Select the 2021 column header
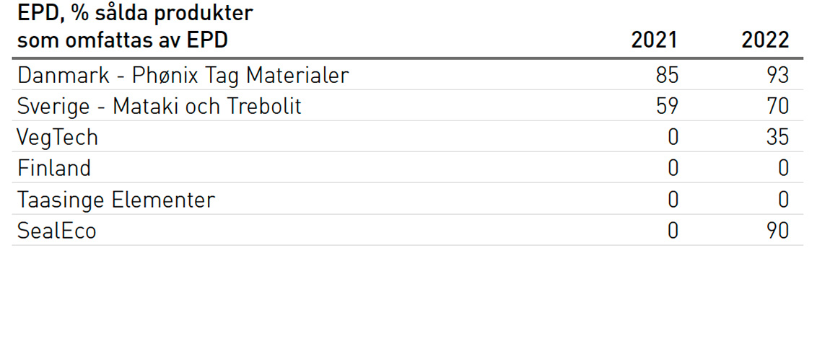817x346 pixels. 655,40
